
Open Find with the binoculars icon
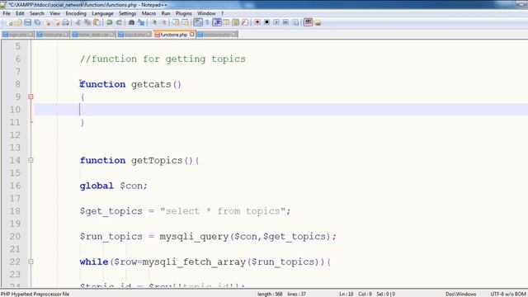(131, 22)
